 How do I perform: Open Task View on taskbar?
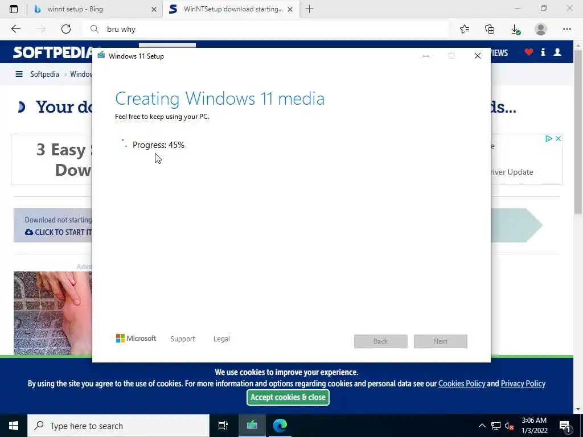(x=223, y=426)
